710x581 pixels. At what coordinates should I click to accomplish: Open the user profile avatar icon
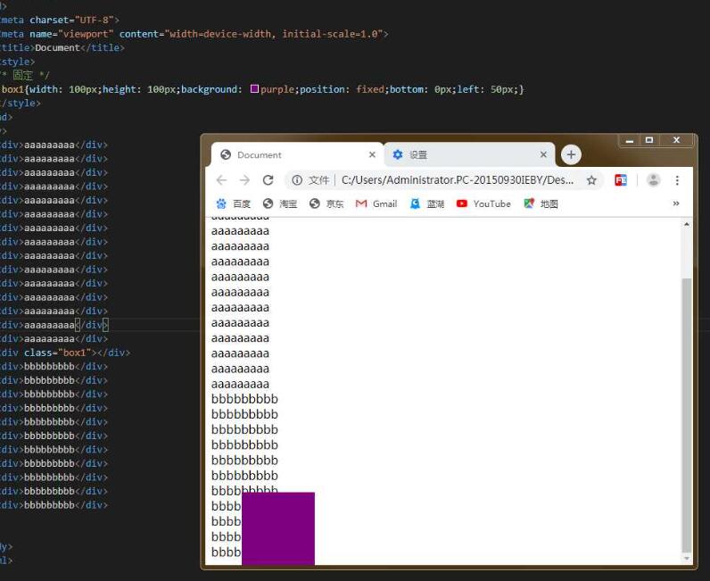[x=653, y=180]
